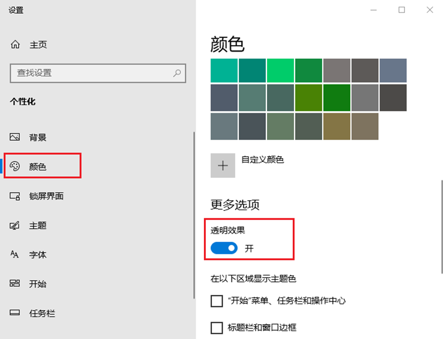The width and height of the screenshot is (444, 339).
Task: Click the left sidebar scrollbar
Action: point(194,215)
